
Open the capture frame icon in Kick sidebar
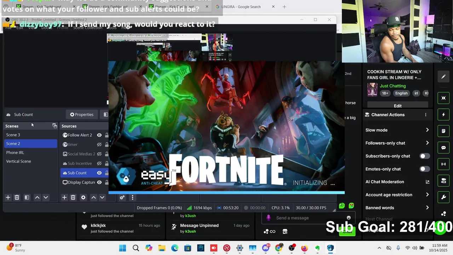point(443,98)
